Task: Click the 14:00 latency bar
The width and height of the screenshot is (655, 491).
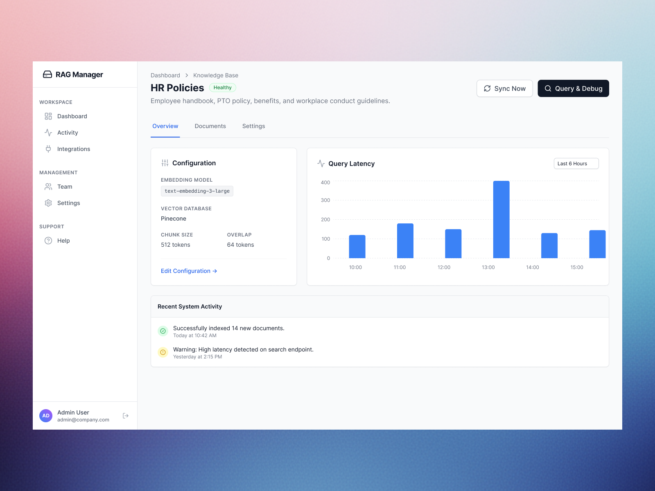Action: coord(549,245)
